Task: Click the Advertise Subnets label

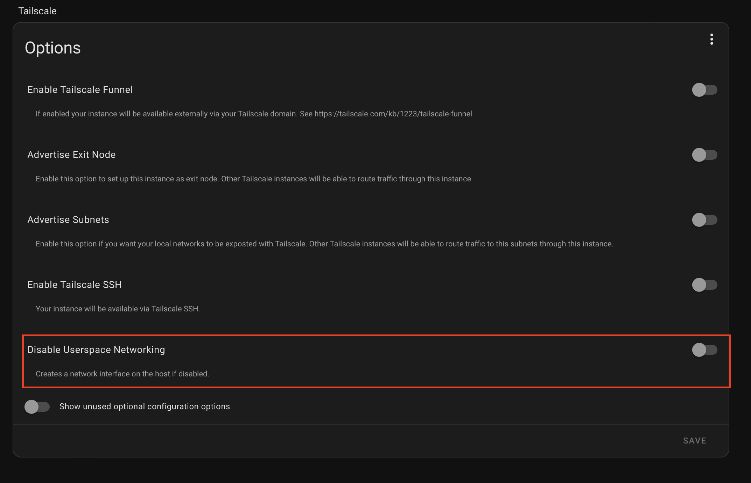Action: (x=68, y=220)
